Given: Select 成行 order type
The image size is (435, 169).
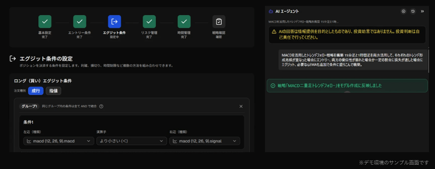Looking at the screenshot, I should tap(36, 91).
